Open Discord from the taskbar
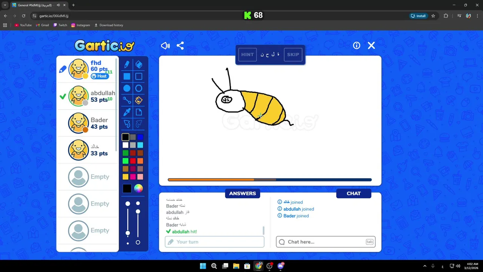Screen dimensions: 483x272 tap(280, 266)
